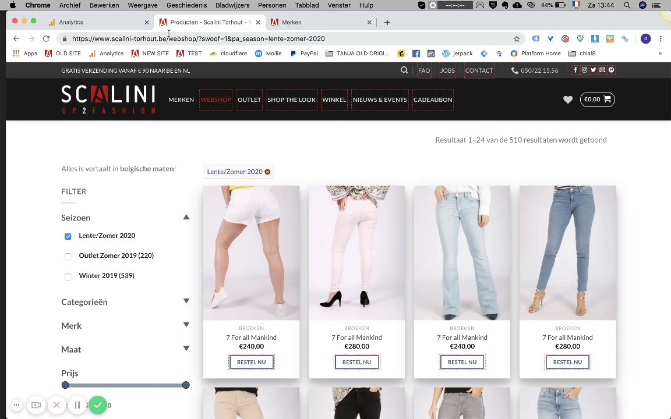Close the Producten - Scalini Torhout tab

pos(257,22)
